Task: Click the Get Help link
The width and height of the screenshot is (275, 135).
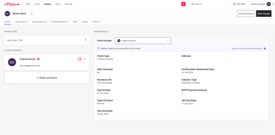Action: click(x=241, y=4)
